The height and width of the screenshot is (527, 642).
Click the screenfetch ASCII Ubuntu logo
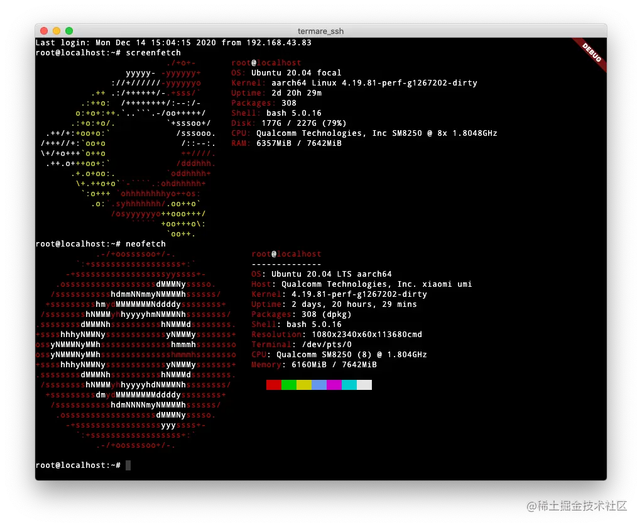[x=128, y=148]
